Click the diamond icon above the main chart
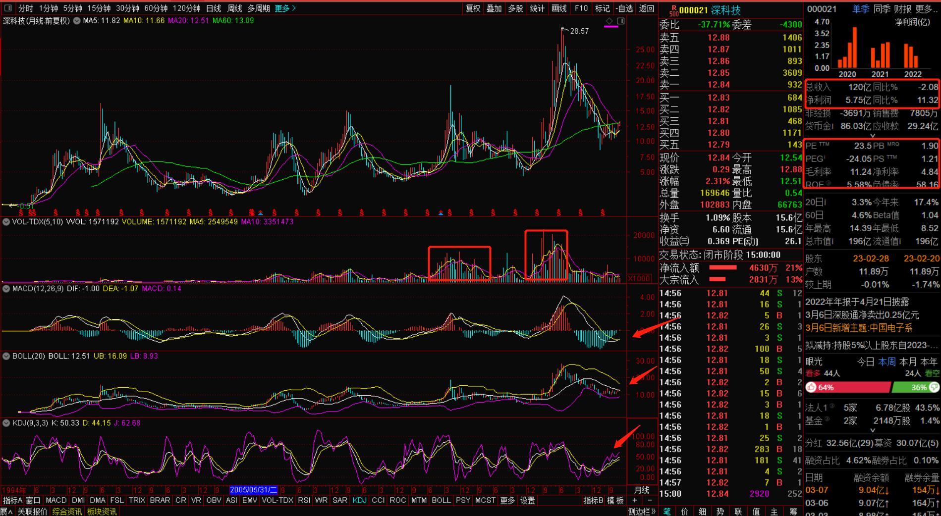Screen dimensions: 941x516 tap(609, 21)
